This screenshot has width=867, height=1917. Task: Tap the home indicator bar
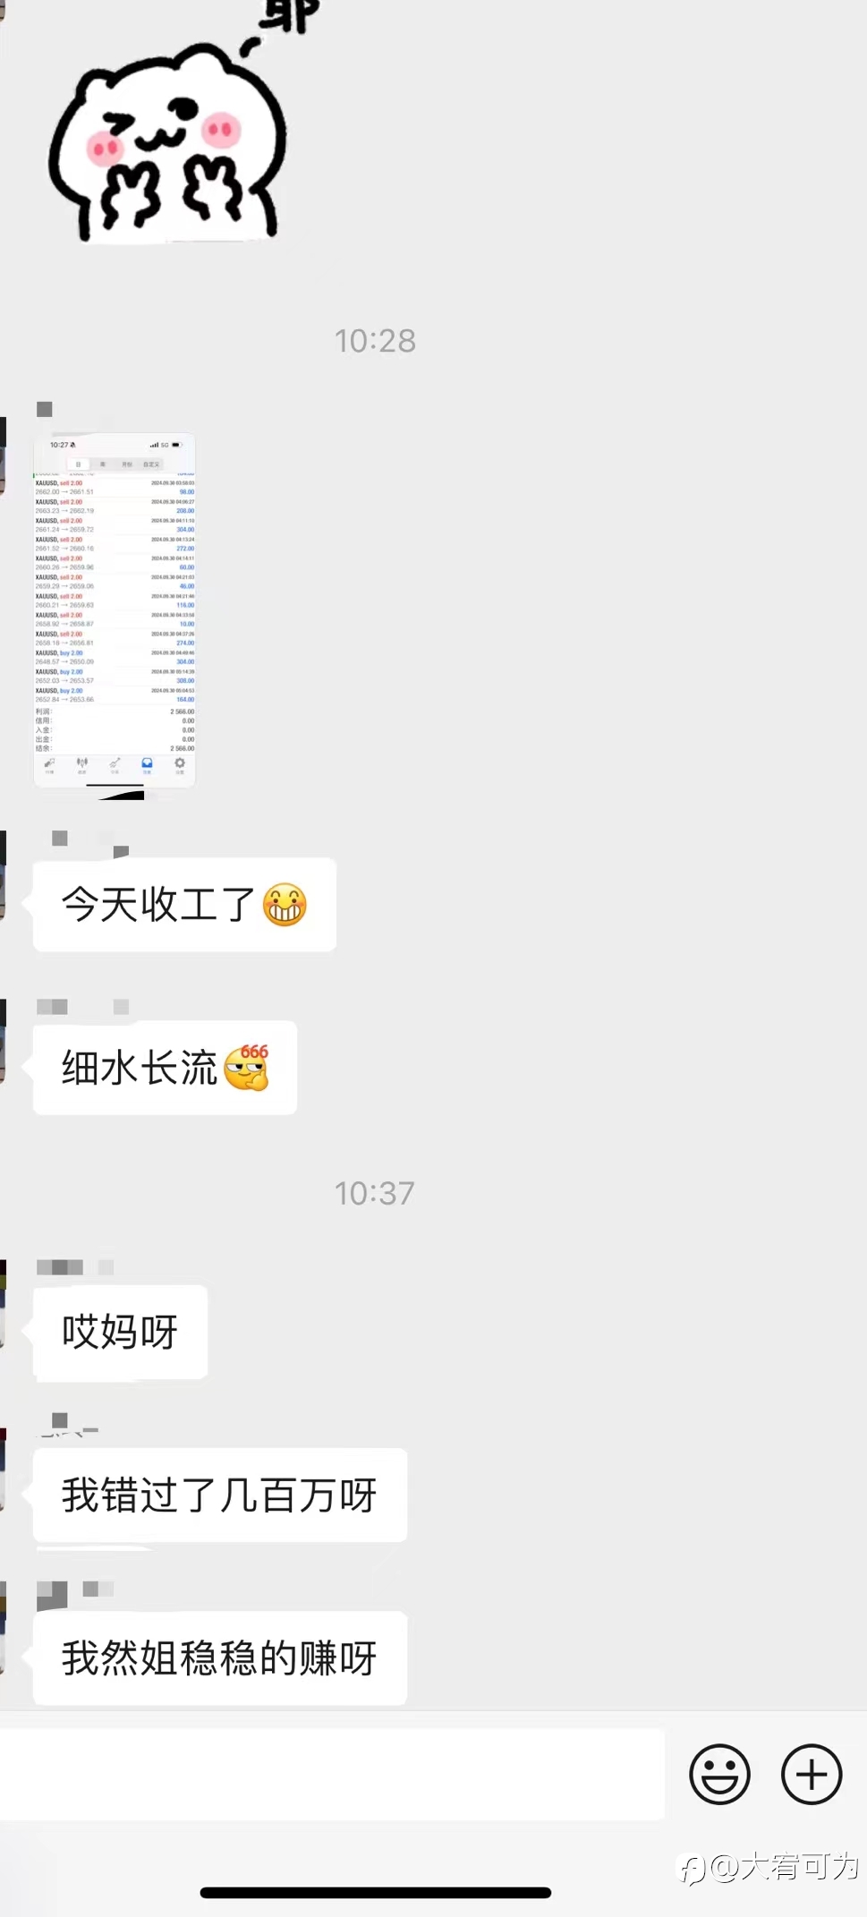coord(376,1893)
